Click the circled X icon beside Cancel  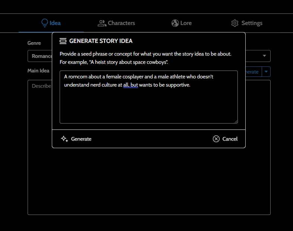click(x=216, y=139)
